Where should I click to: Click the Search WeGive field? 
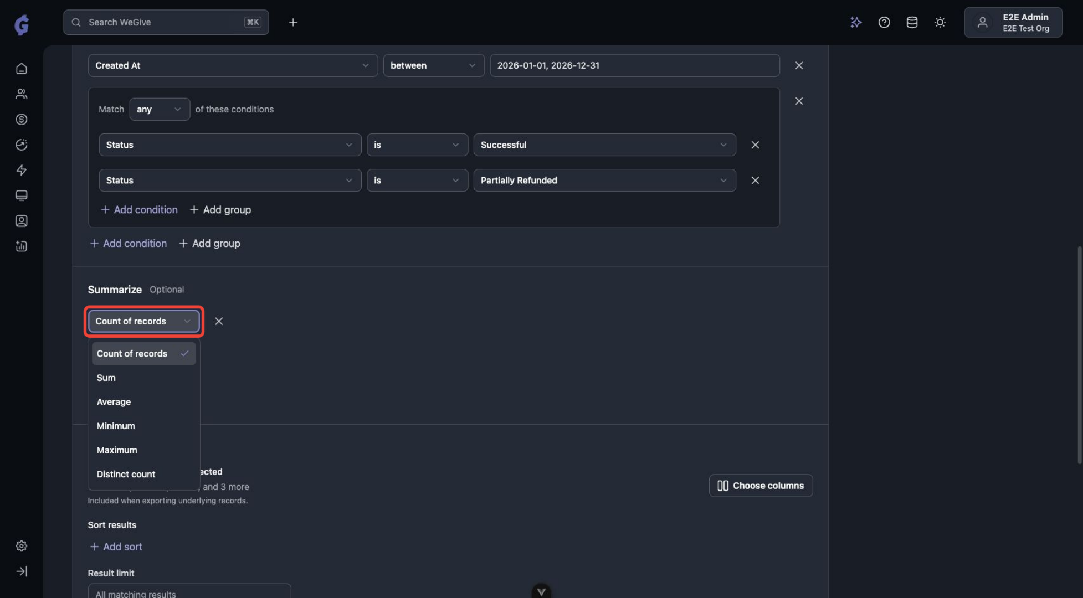pyautogui.click(x=166, y=22)
